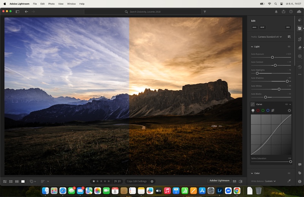Click the B&W button
Viewport: 304px width, 197px height.
262,27
